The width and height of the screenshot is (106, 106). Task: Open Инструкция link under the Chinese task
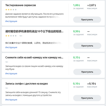point(11,47)
